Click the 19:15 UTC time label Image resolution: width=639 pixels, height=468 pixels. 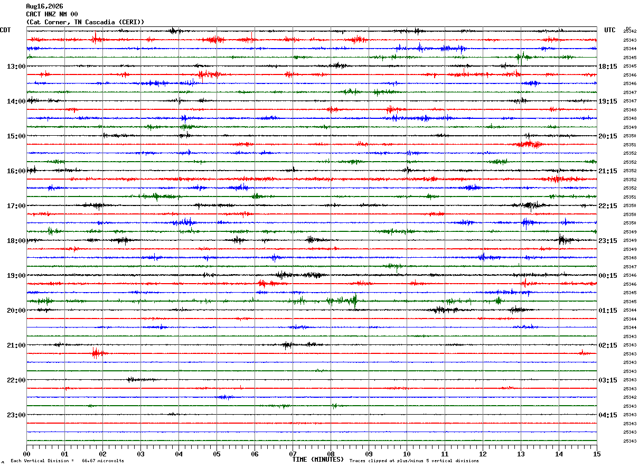tap(608, 101)
